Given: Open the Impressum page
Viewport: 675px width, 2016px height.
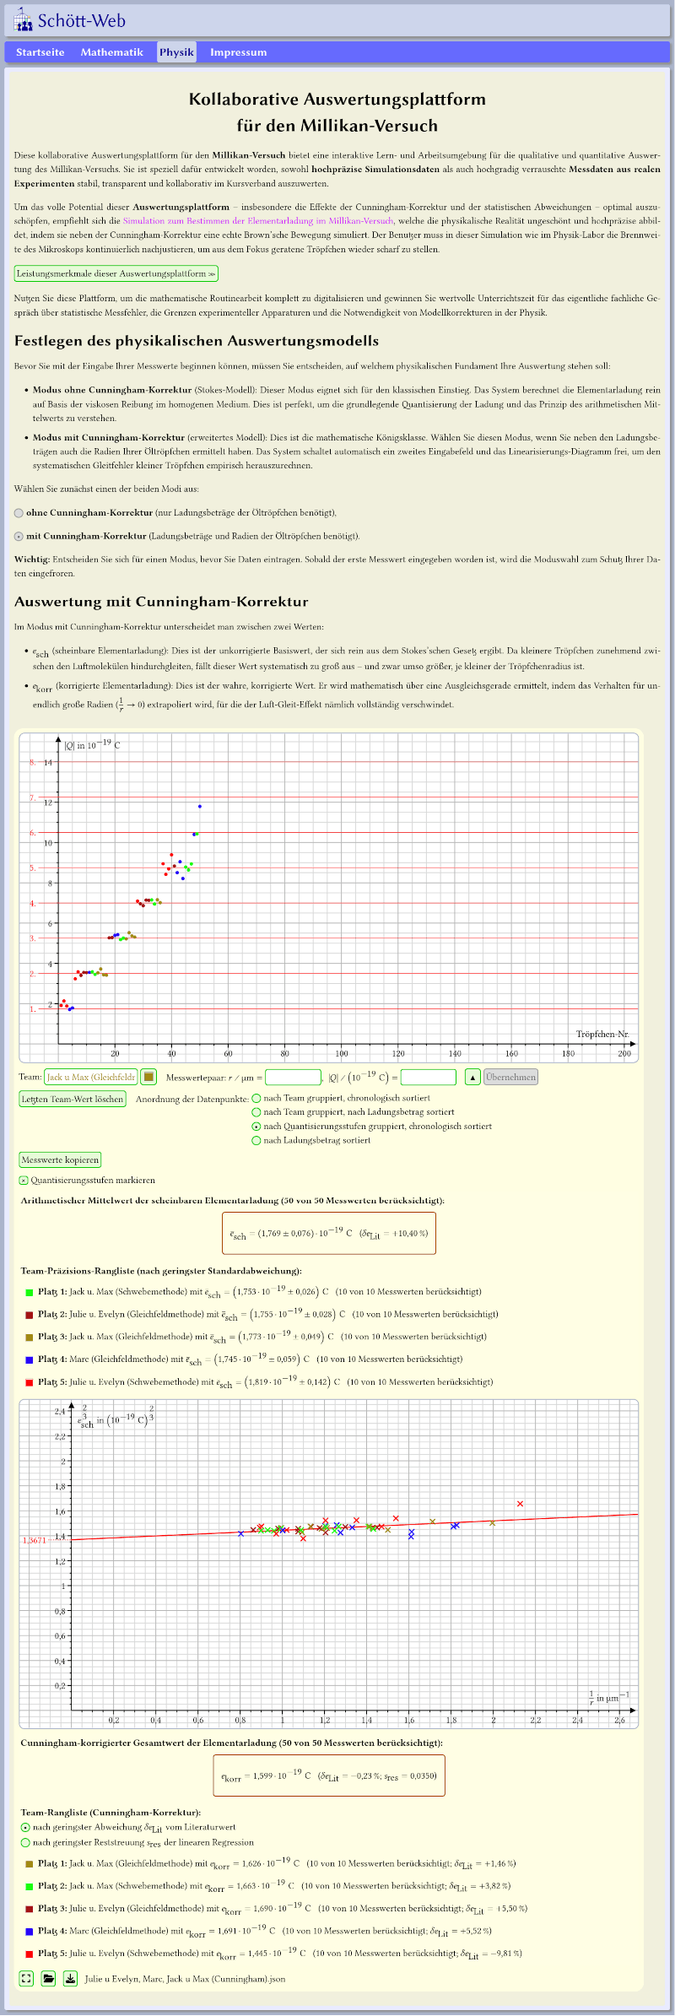Looking at the screenshot, I should 239,52.
